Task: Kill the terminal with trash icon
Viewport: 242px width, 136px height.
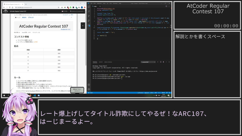Action: 163,62
